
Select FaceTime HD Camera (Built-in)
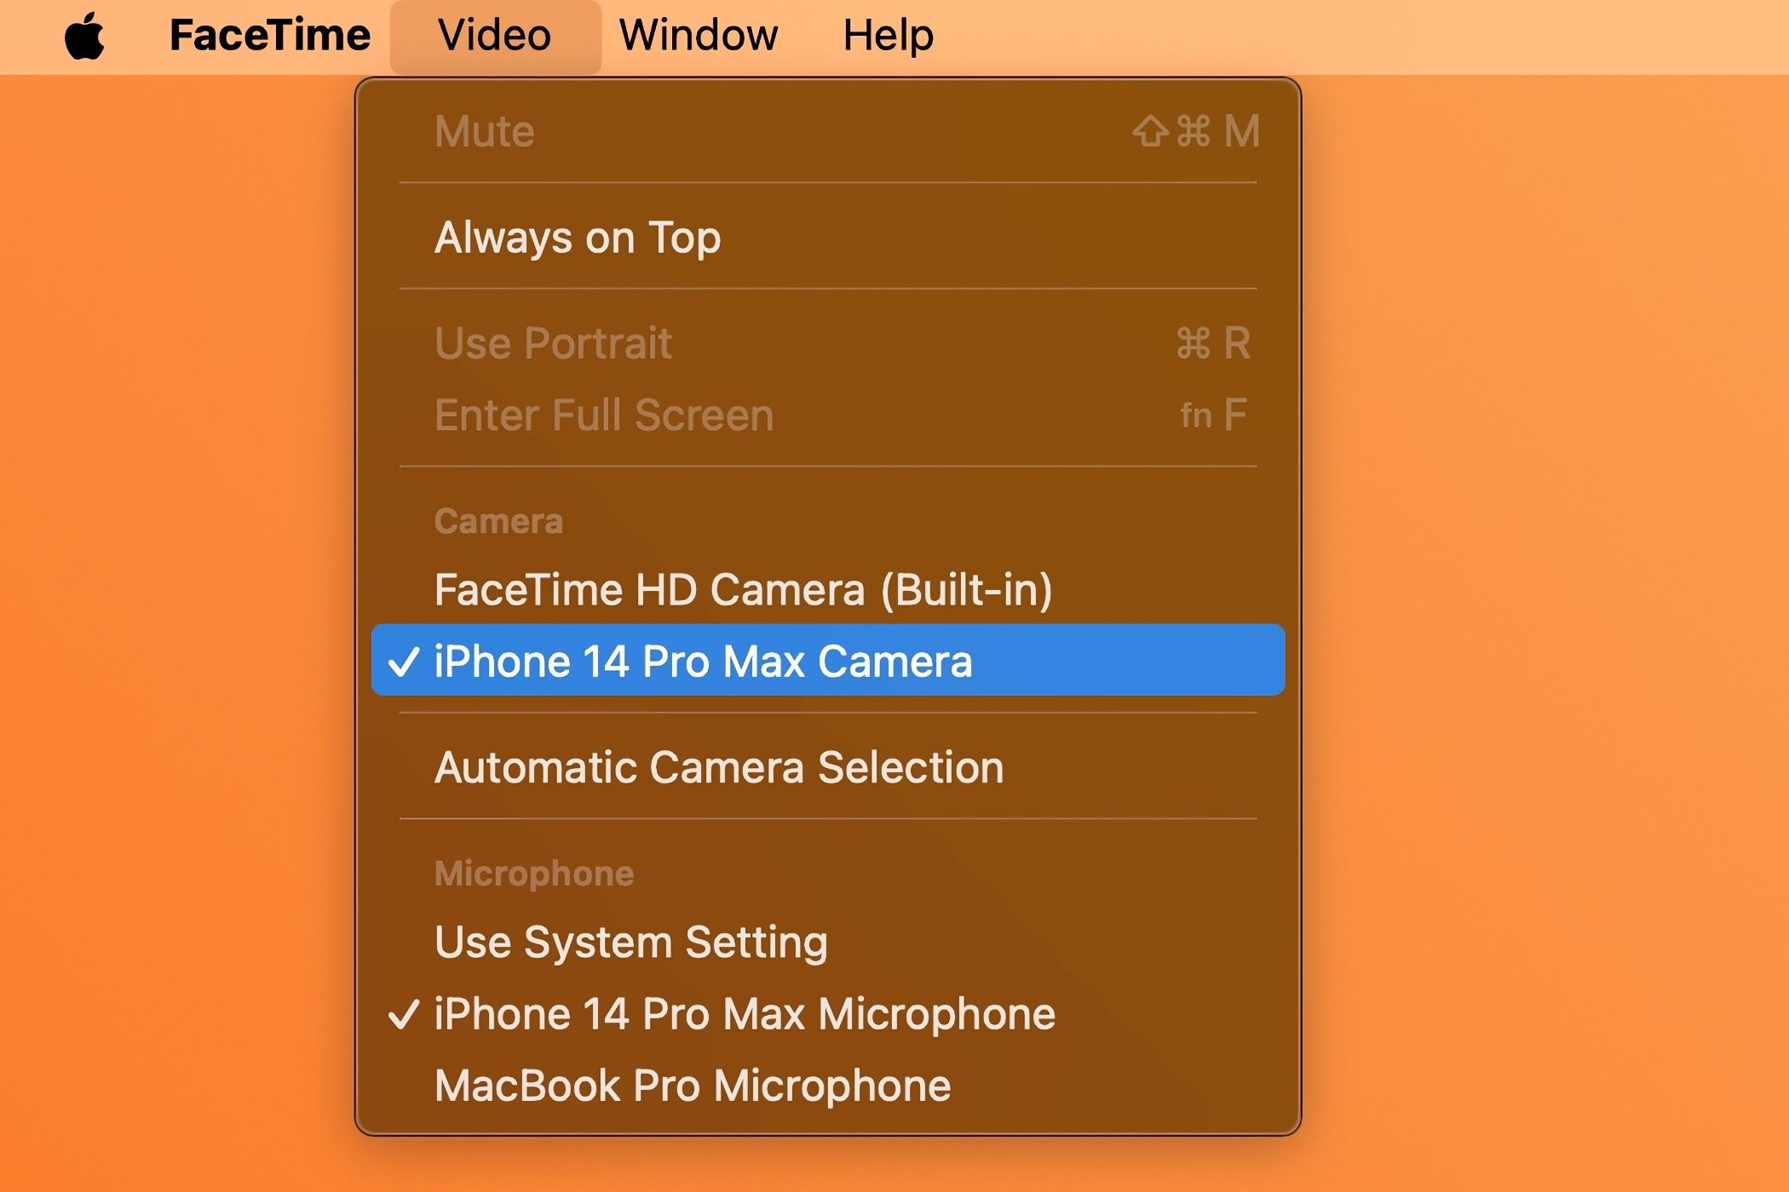click(828, 589)
